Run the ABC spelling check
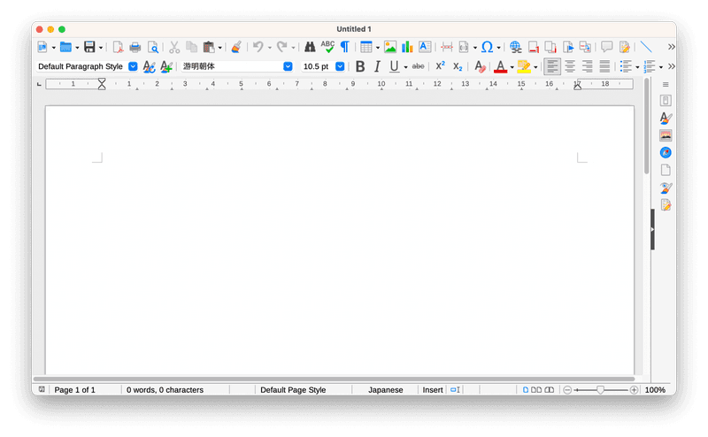708x437 pixels. pyautogui.click(x=327, y=47)
